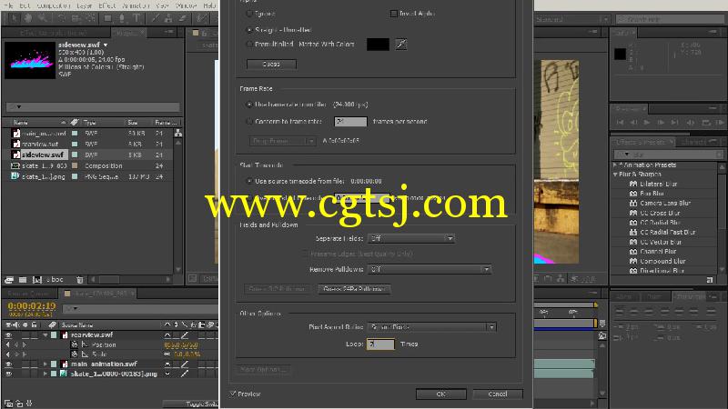728x409 pixels.
Task: Click the black matte color swatch
Action: click(378, 44)
